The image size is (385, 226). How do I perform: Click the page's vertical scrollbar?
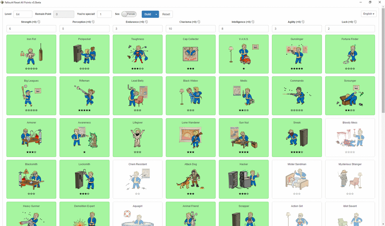pos(383,60)
